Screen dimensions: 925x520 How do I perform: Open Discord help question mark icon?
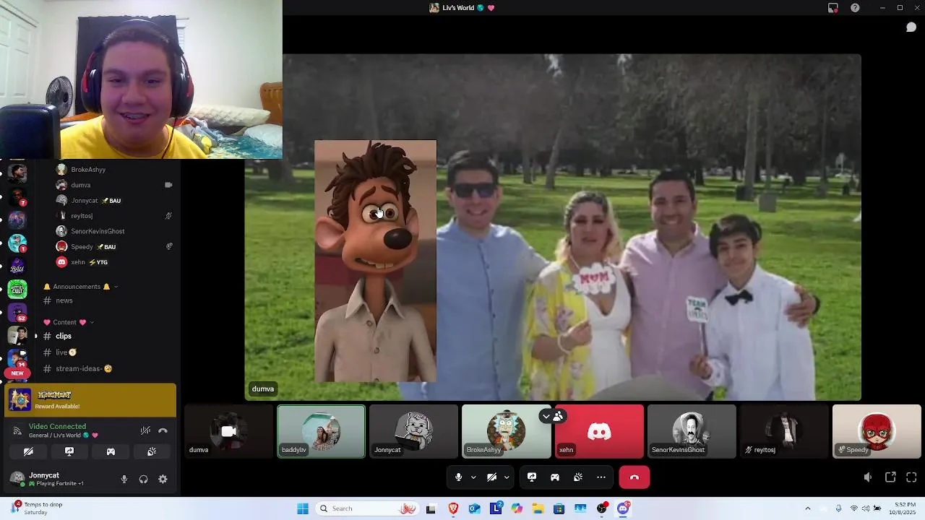click(x=855, y=8)
